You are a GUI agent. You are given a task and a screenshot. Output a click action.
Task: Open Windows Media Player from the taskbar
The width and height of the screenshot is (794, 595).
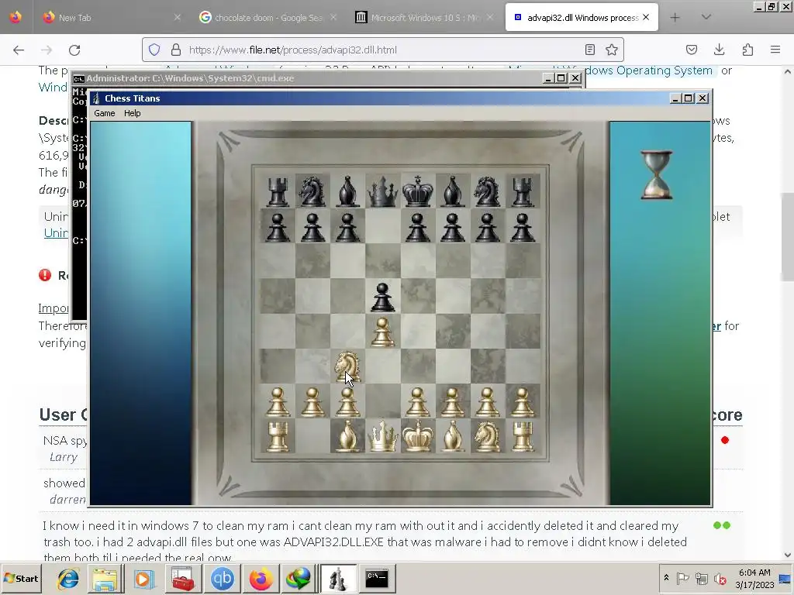143,578
